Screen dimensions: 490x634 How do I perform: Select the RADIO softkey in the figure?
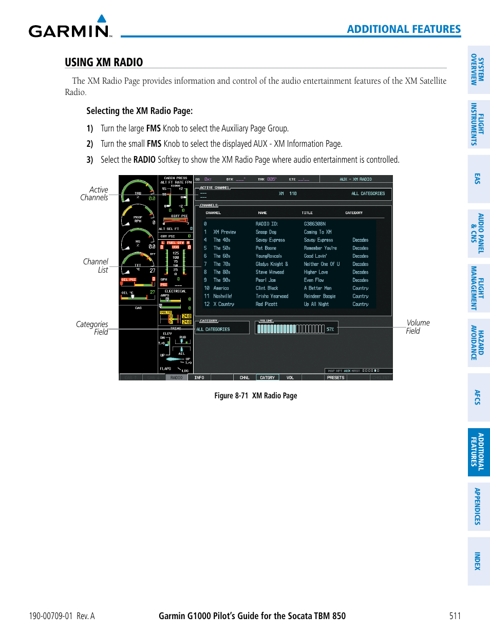176,377
